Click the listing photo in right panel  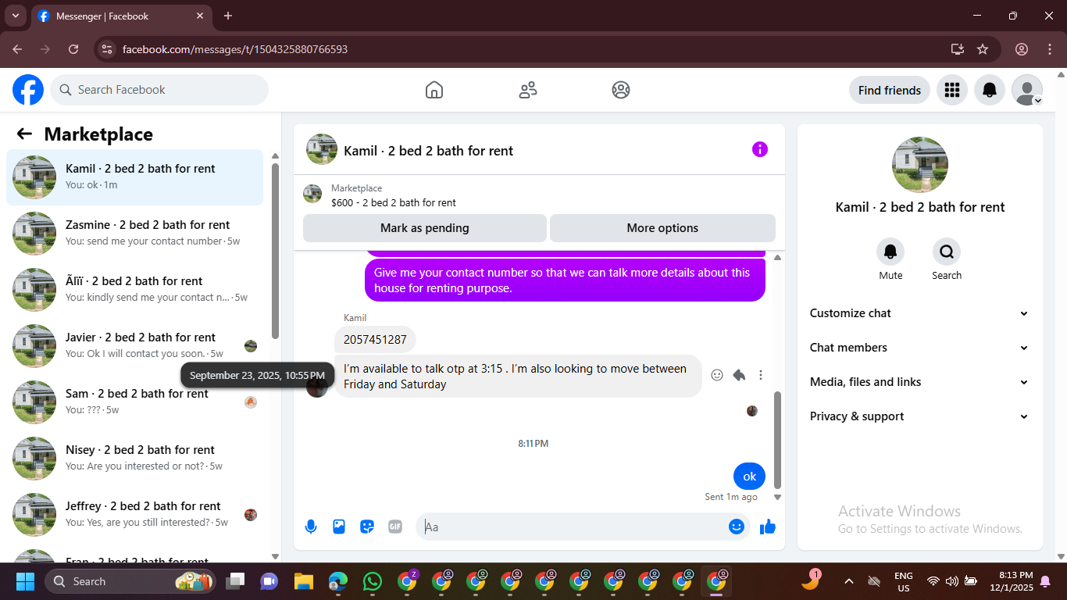[x=920, y=165]
